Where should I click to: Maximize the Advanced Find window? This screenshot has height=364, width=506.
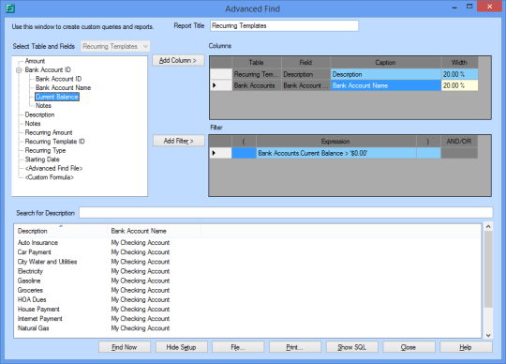(x=469, y=7)
